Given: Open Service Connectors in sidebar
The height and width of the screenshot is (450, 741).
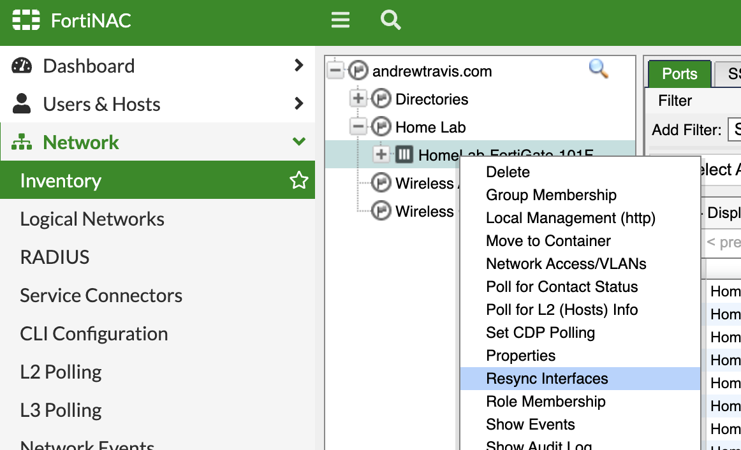Looking at the screenshot, I should click(x=101, y=295).
